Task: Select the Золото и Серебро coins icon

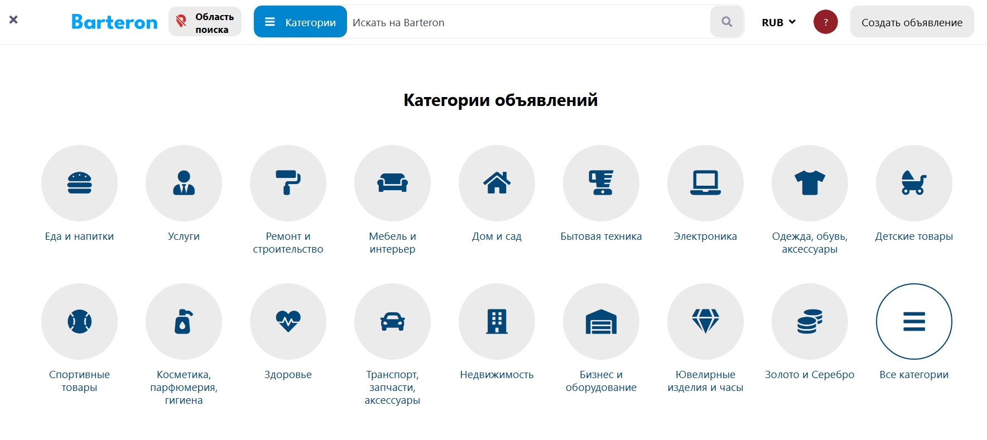Action: pos(810,321)
